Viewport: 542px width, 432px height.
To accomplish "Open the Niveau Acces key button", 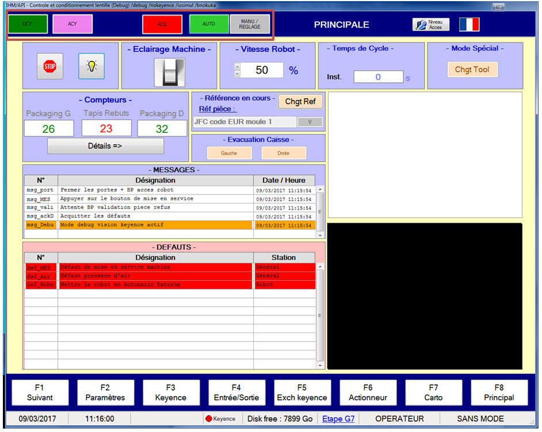I will (430, 25).
